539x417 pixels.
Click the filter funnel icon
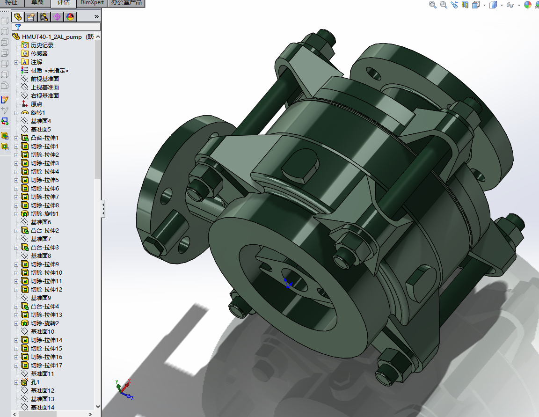18,27
